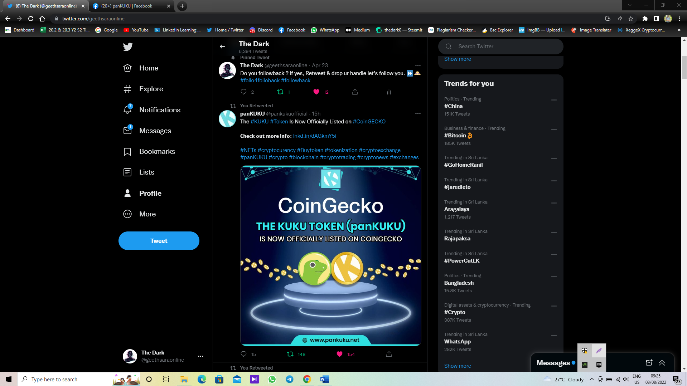The width and height of the screenshot is (687, 386).
Task: Show more trends at bottom
Action: tap(458, 366)
